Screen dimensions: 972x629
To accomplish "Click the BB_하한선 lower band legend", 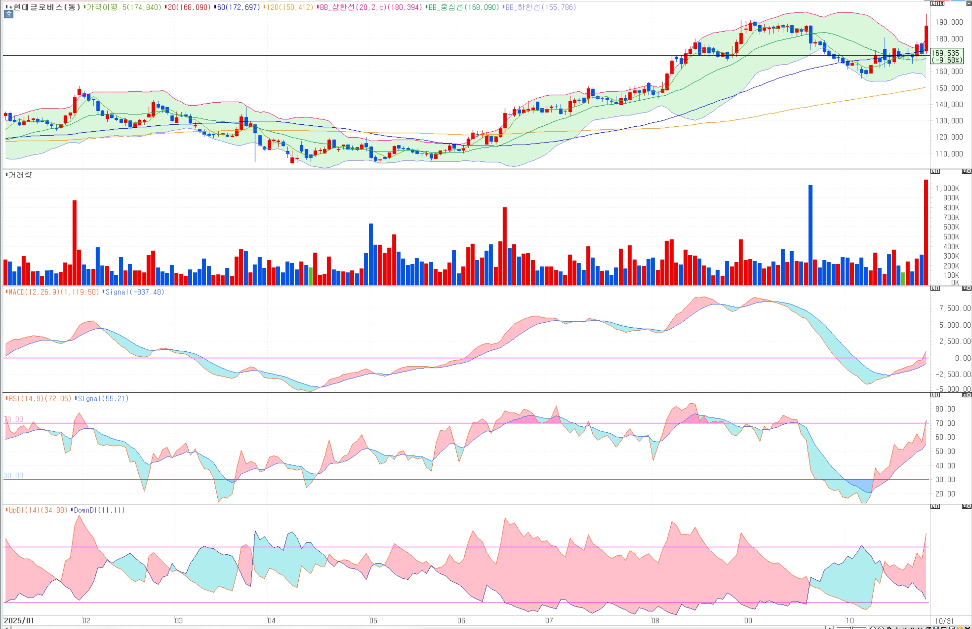I will tap(540, 7).
